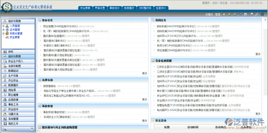Open 车间发生火灾 accident report
This screenshot has width=268, height=133.
point(57,117)
